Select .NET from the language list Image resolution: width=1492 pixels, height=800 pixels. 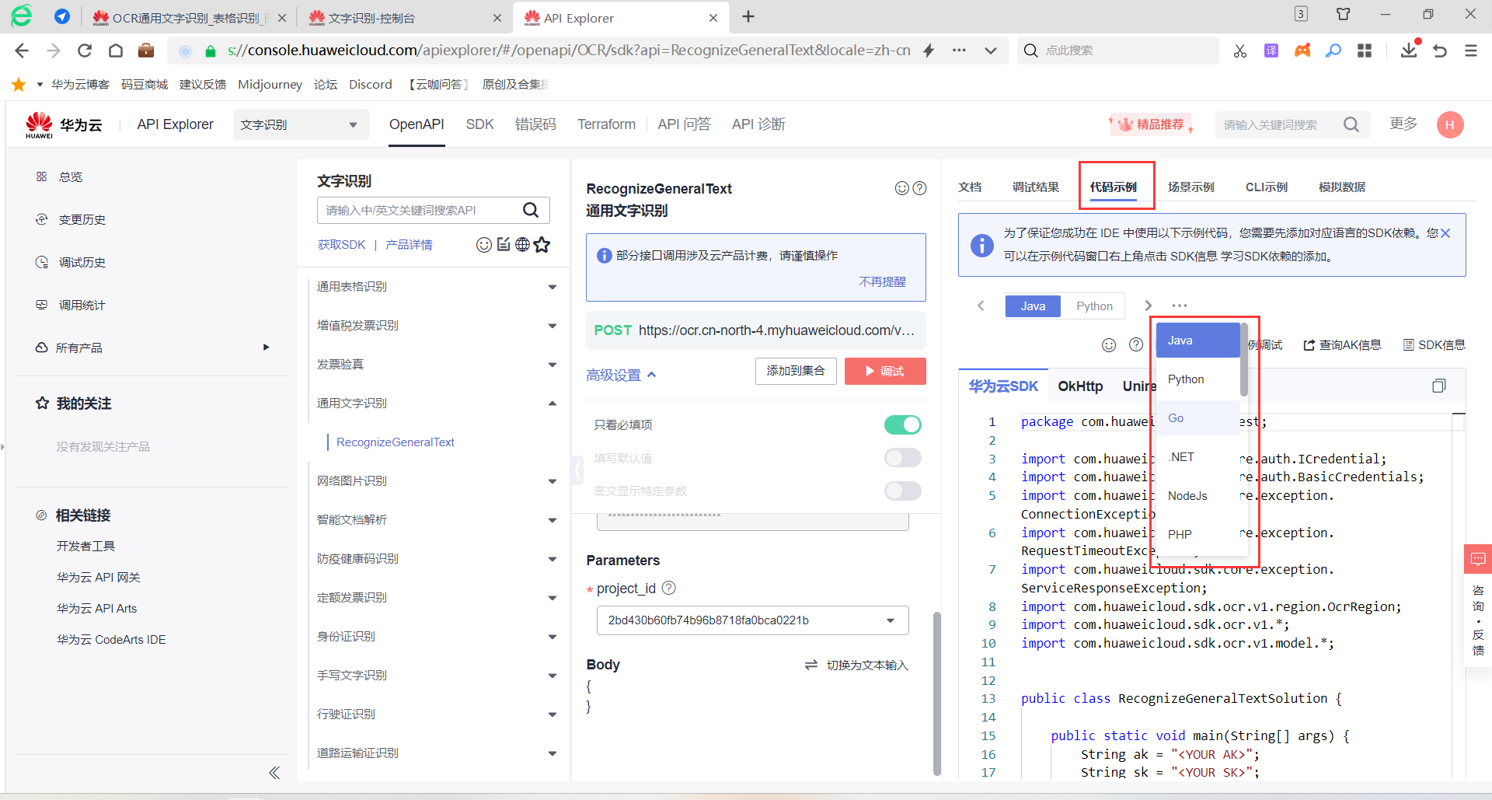click(x=1198, y=457)
